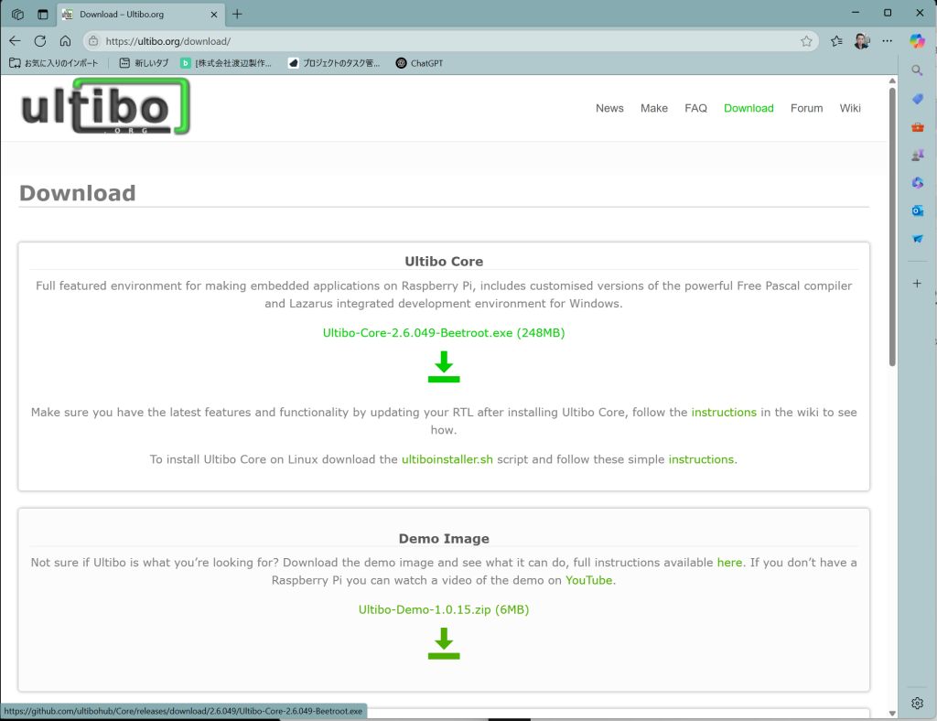The width and height of the screenshot is (937, 721).
Task: Open sidebar Tools briefcase icon
Action: point(917,127)
